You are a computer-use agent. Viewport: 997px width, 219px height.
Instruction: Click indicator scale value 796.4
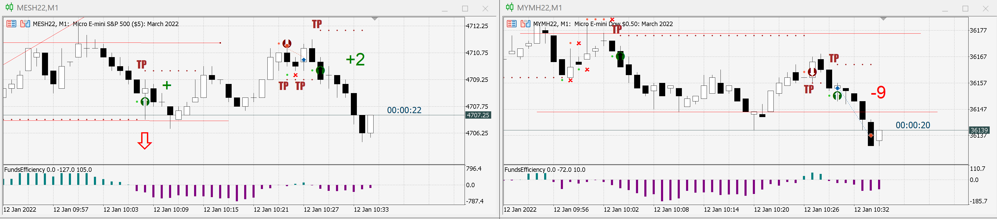(474, 169)
